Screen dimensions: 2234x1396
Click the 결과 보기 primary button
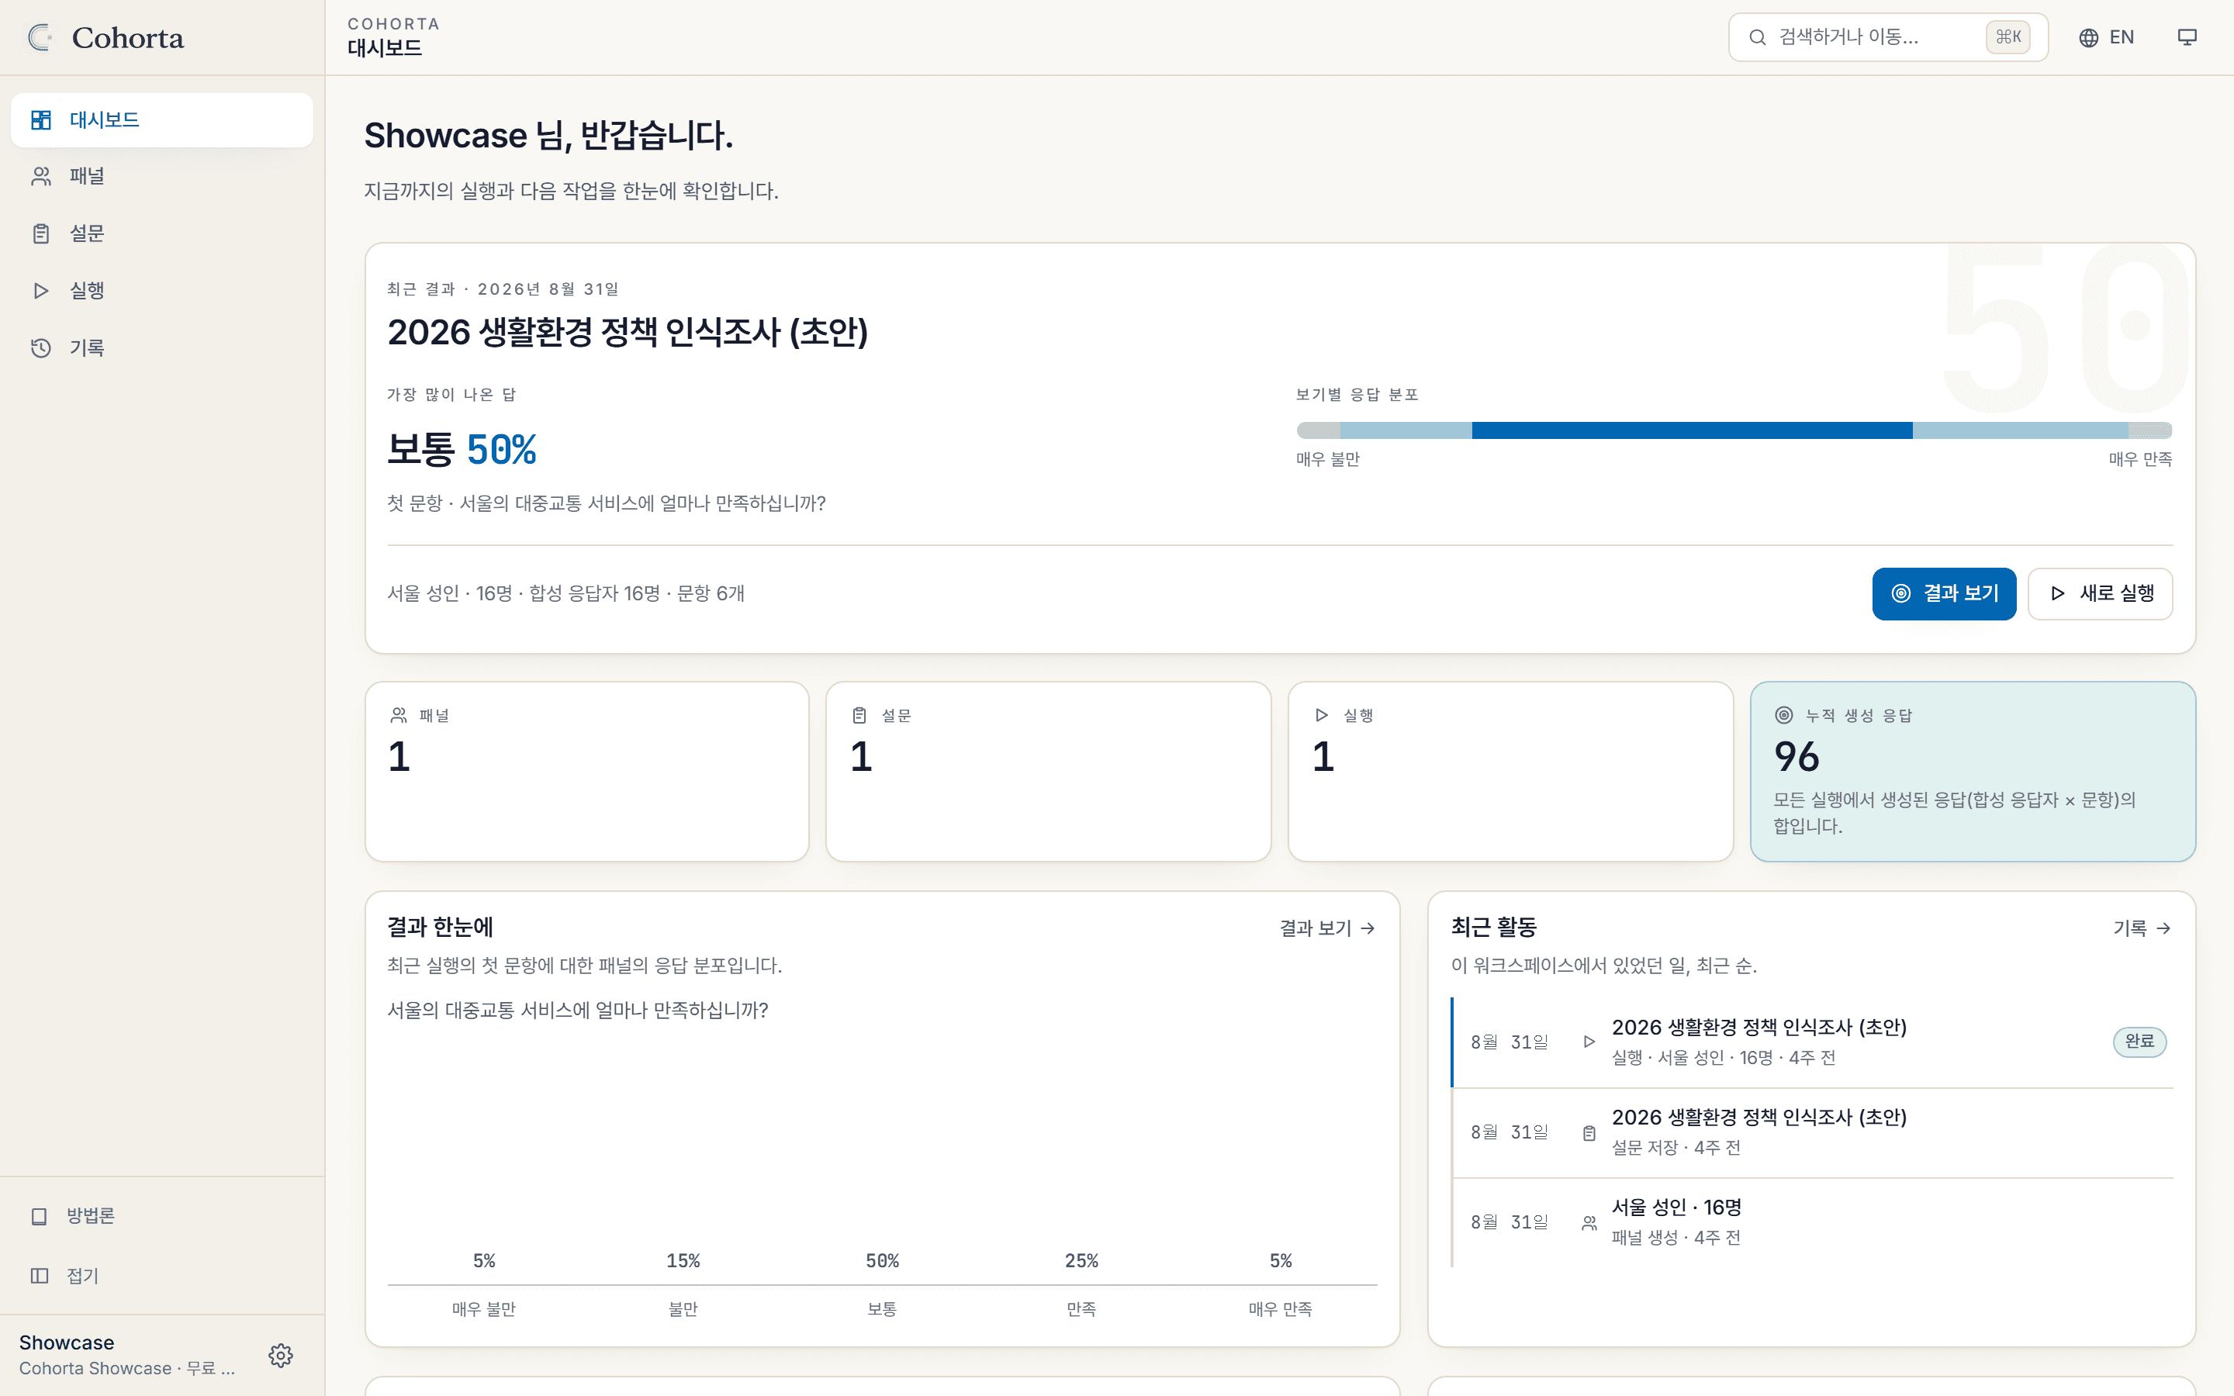coord(1944,593)
